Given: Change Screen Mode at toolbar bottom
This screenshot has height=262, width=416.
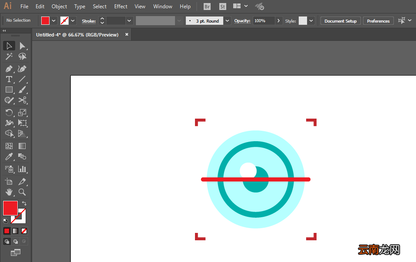Looking at the screenshot, I should pyautogui.click(x=15, y=252).
